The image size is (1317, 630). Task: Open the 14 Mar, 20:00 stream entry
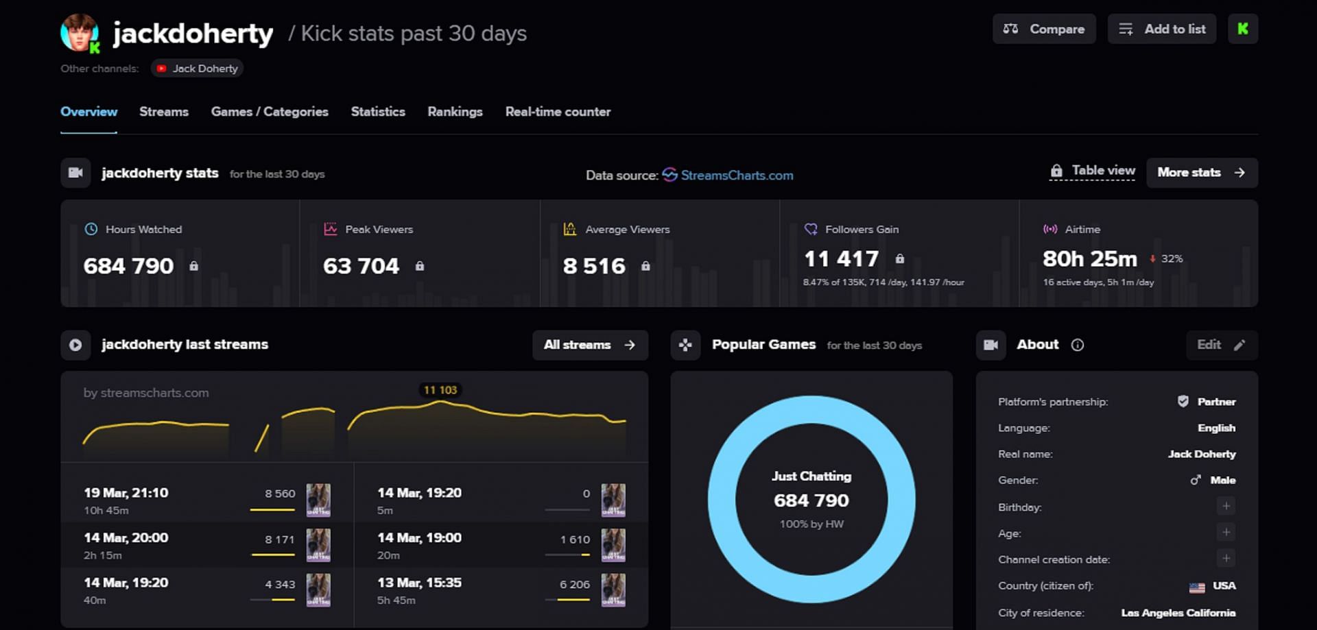[x=207, y=545]
